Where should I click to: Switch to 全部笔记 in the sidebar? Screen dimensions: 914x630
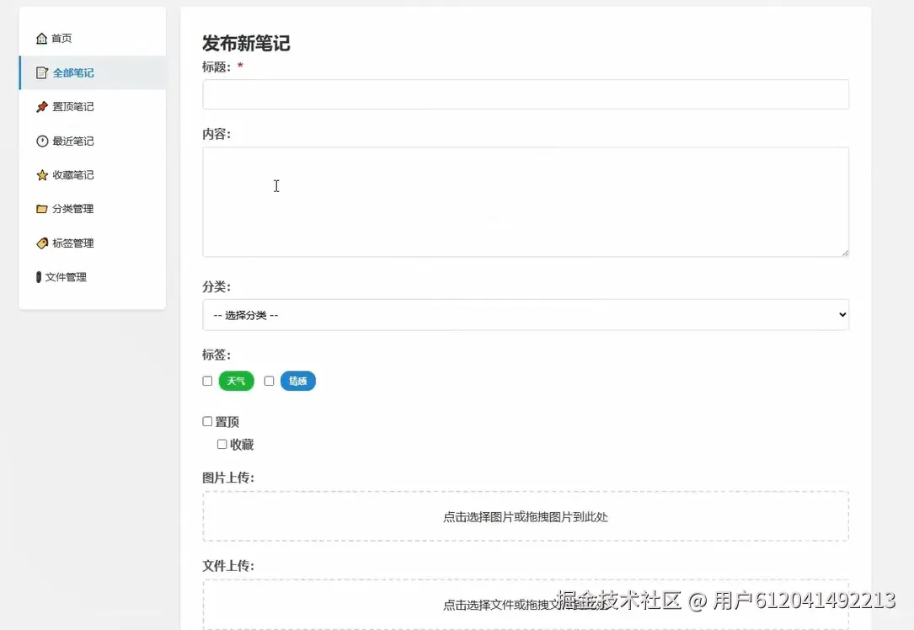(74, 72)
